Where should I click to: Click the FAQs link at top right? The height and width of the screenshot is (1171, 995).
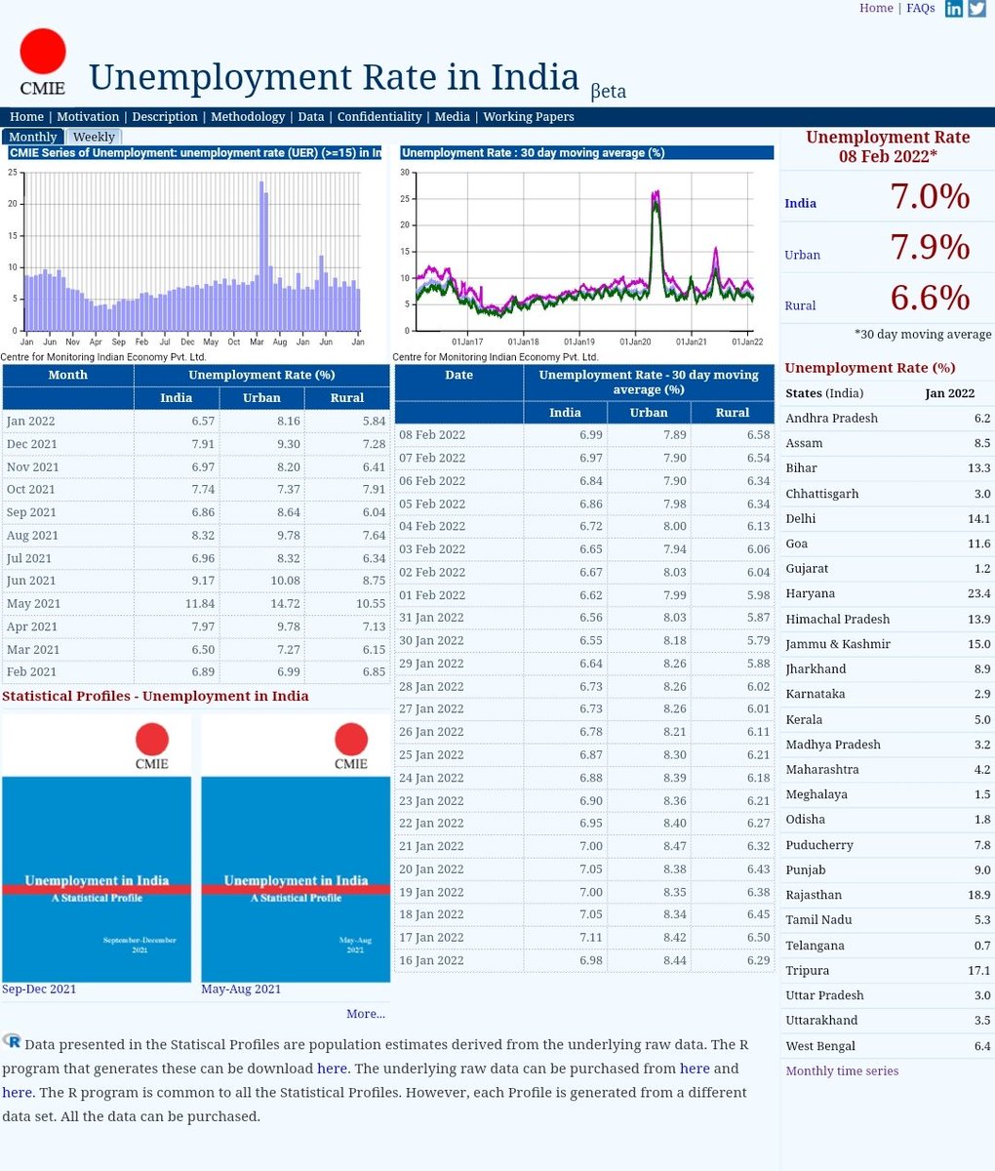[x=921, y=8]
